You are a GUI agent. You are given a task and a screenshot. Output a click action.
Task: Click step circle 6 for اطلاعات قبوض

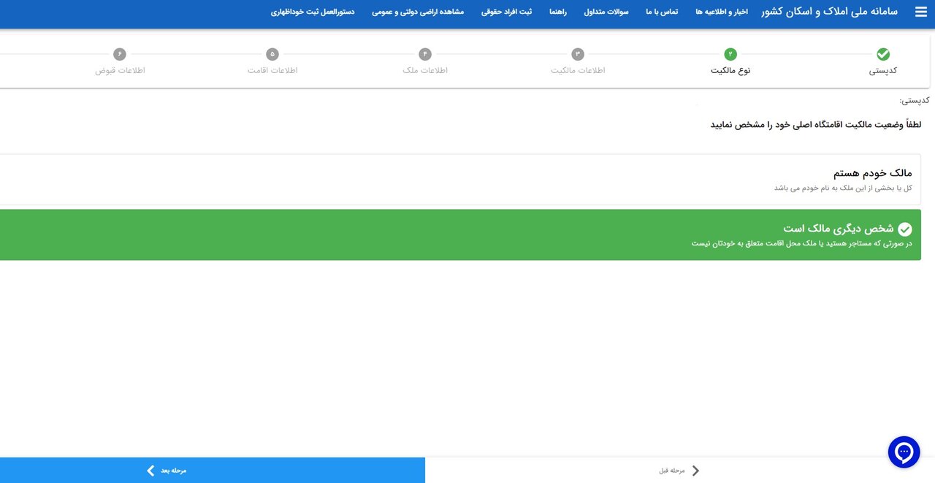(x=119, y=53)
